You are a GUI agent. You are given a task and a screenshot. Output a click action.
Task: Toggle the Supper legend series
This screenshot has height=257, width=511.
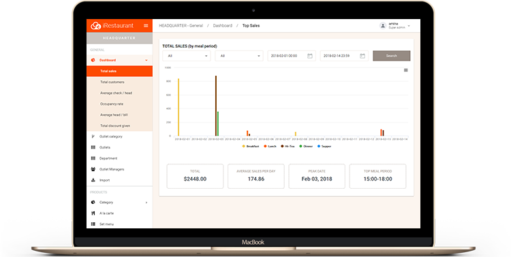pyautogui.click(x=324, y=147)
